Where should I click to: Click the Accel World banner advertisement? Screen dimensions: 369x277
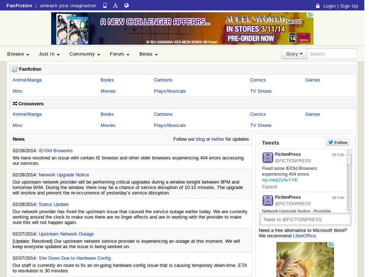coord(182,28)
